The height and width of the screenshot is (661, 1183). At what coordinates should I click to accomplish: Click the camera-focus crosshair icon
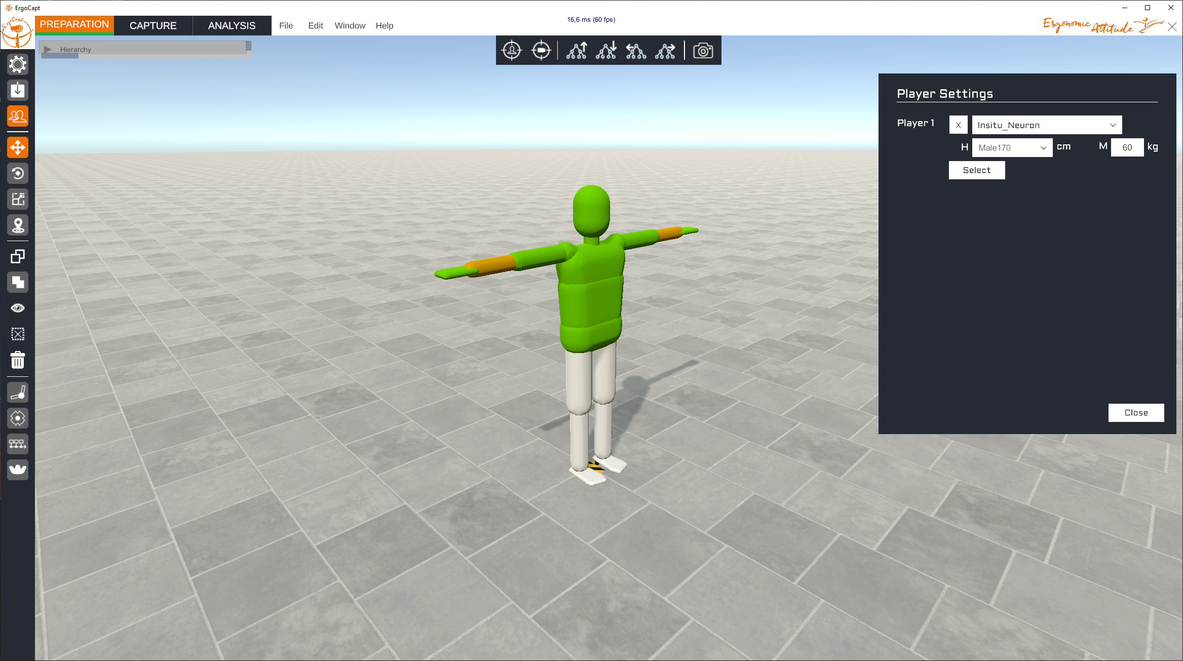tap(541, 50)
